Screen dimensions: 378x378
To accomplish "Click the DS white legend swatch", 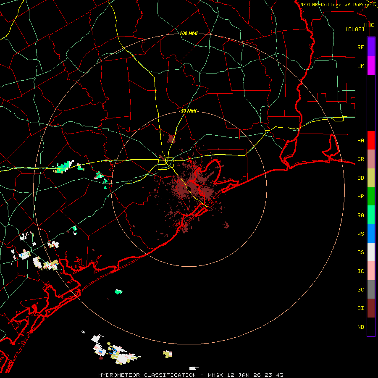I will [x=371, y=252].
